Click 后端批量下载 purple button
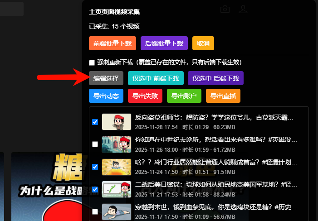 [x=164, y=43]
